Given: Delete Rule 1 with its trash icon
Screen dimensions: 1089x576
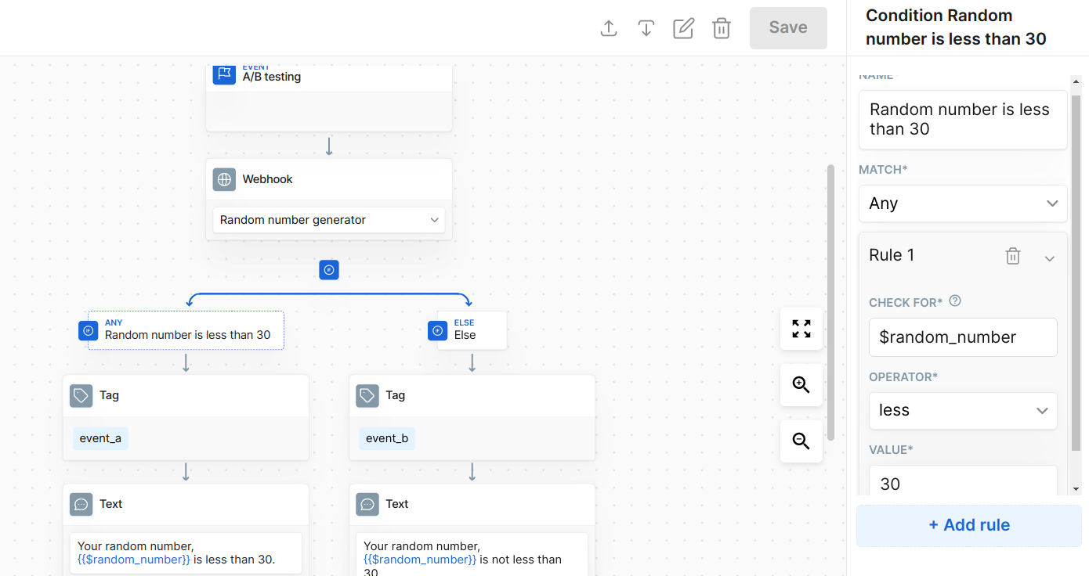Looking at the screenshot, I should (1013, 256).
